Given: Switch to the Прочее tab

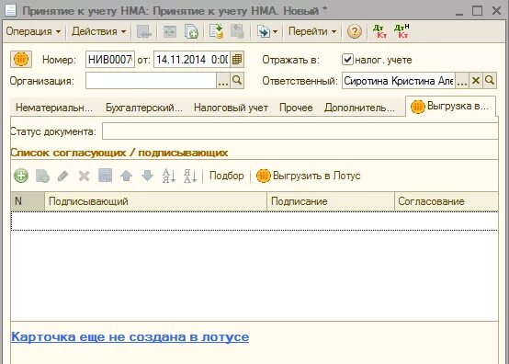Looking at the screenshot, I should coord(296,108).
